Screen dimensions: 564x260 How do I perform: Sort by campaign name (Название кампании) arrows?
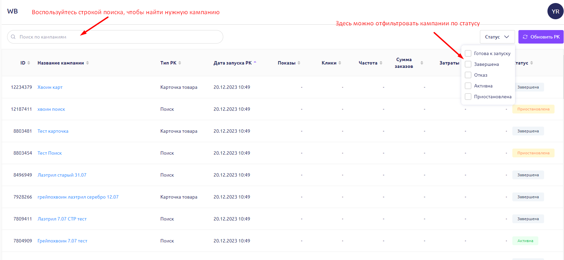(87, 63)
